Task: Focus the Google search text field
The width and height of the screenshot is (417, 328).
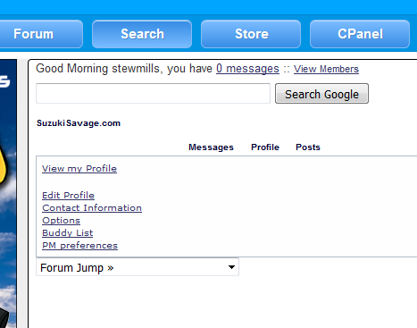Action: click(x=153, y=94)
